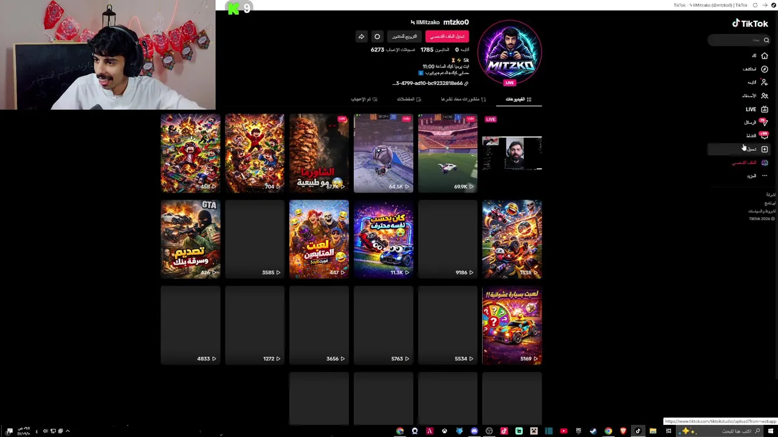
Task: Select the Upload plus icon in sidebar
Action: point(765,149)
